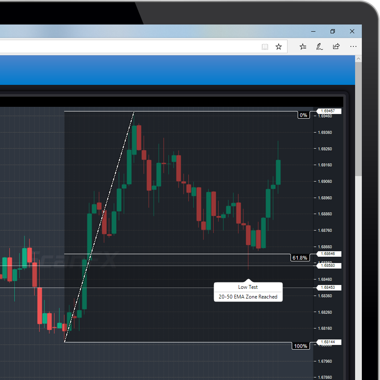Select the 0% Fibonacci level label

(x=303, y=115)
